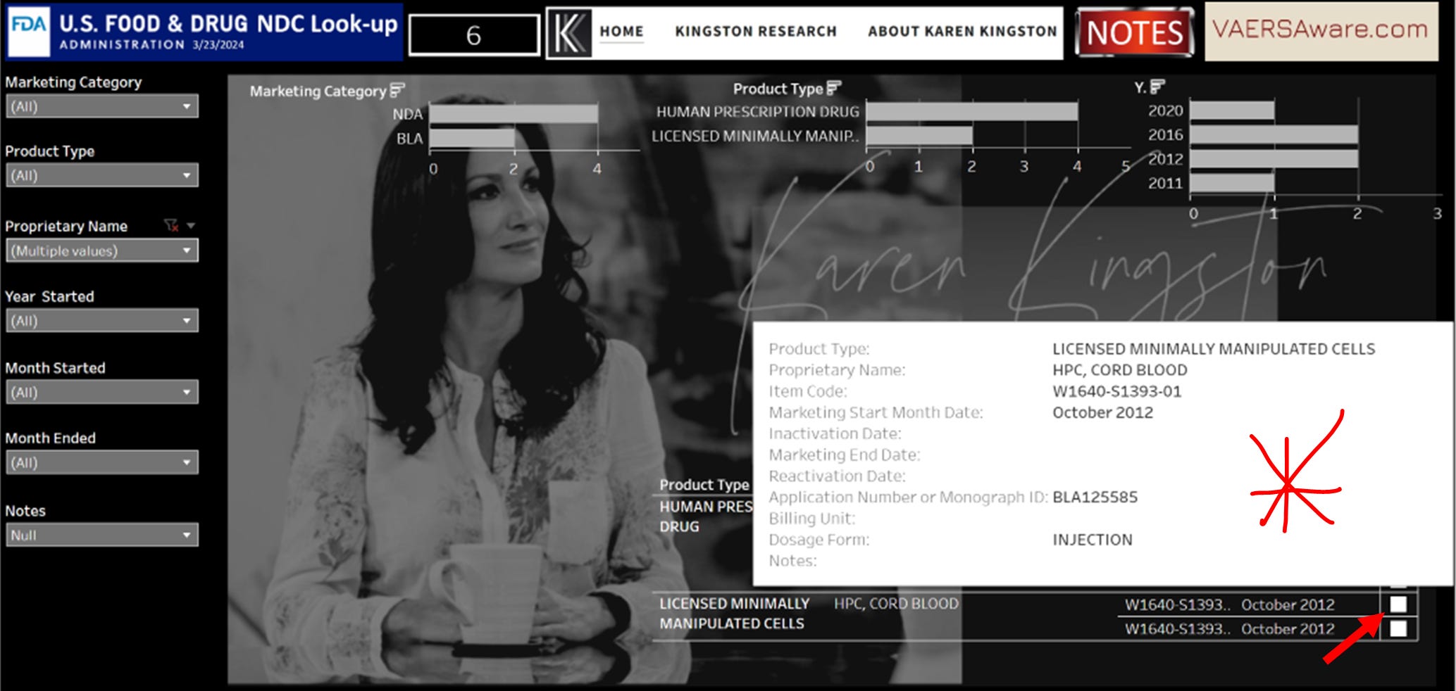Select the HUMAN PRESCRIPTION DRUG bar
The height and width of the screenshot is (691, 1456).
tap(972, 111)
